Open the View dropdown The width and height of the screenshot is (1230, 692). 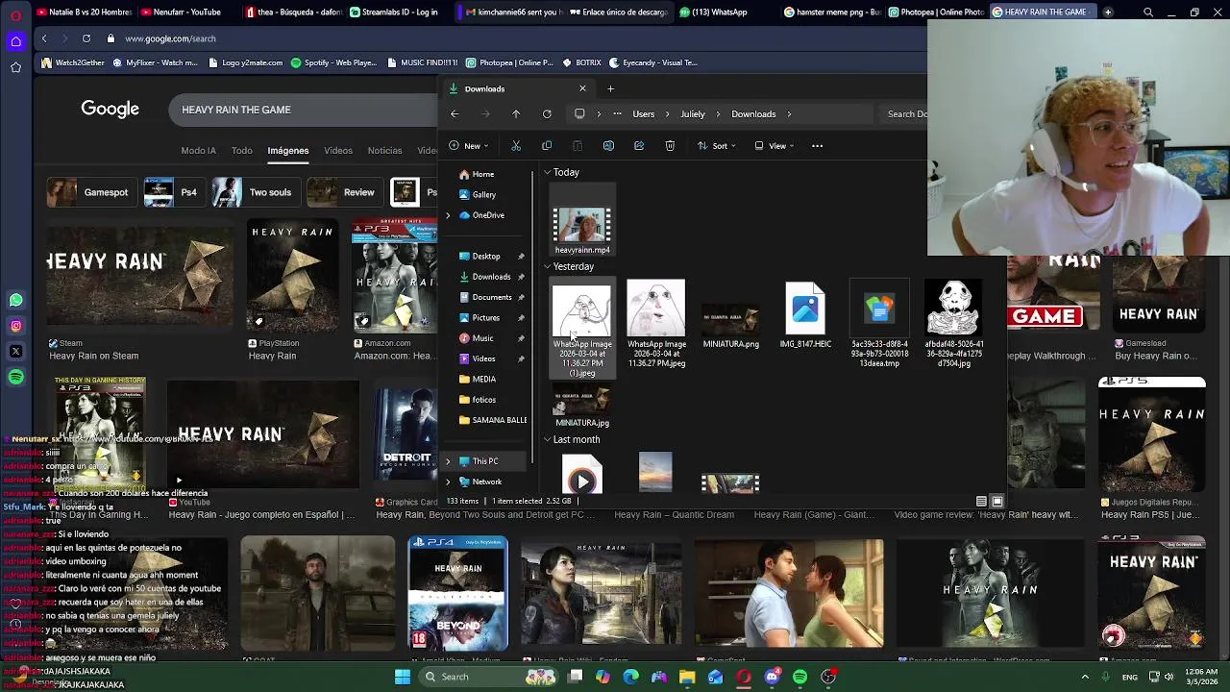point(775,146)
